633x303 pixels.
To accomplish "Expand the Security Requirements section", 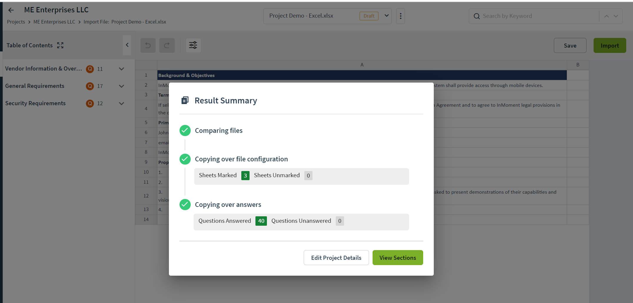I will tap(121, 103).
